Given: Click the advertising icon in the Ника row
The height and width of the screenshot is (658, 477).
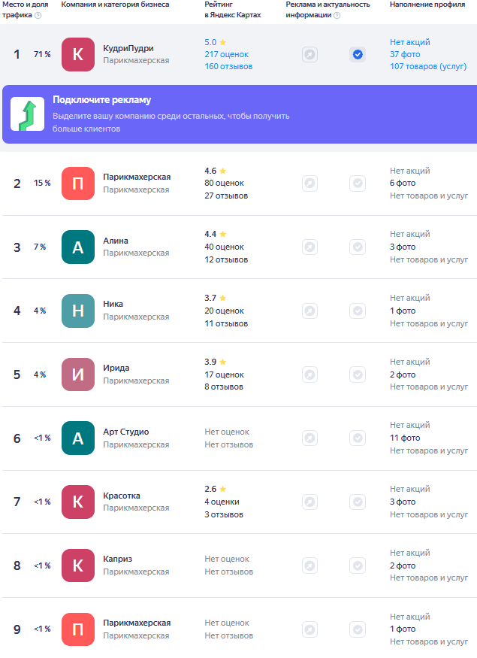Looking at the screenshot, I should (309, 311).
